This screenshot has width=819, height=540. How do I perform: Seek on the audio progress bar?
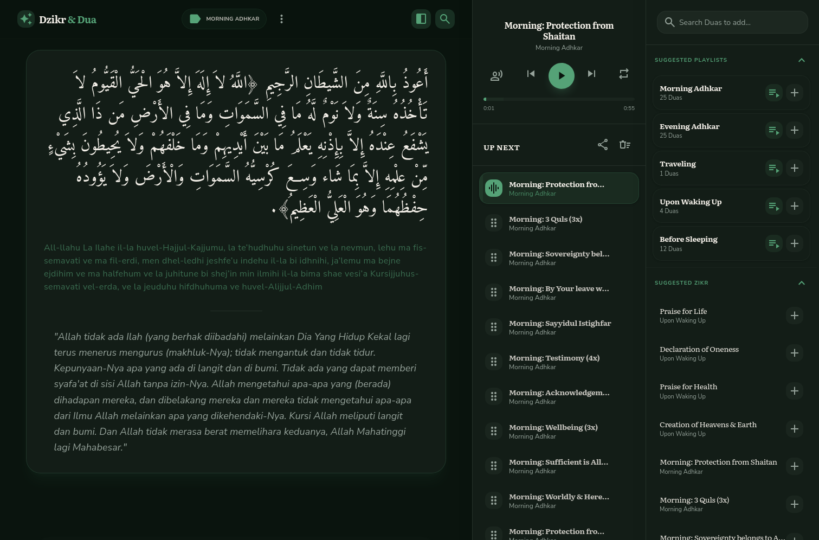pyautogui.click(x=559, y=99)
